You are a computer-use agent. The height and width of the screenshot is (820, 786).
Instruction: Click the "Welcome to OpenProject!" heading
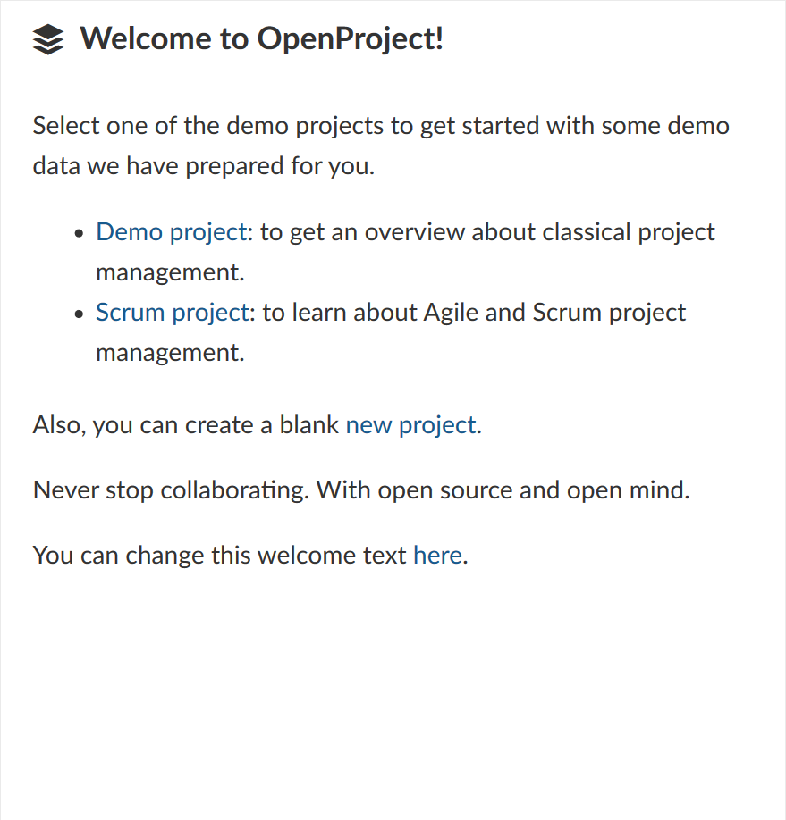261,39
